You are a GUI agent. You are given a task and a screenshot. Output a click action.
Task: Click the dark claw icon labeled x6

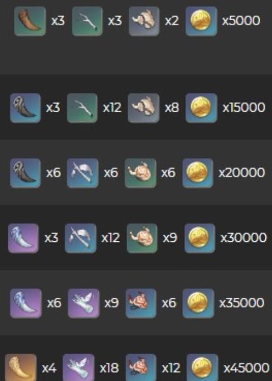coord(25,173)
